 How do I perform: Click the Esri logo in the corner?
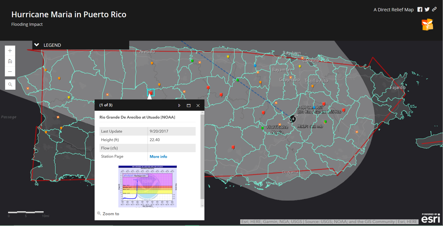(430, 218)
